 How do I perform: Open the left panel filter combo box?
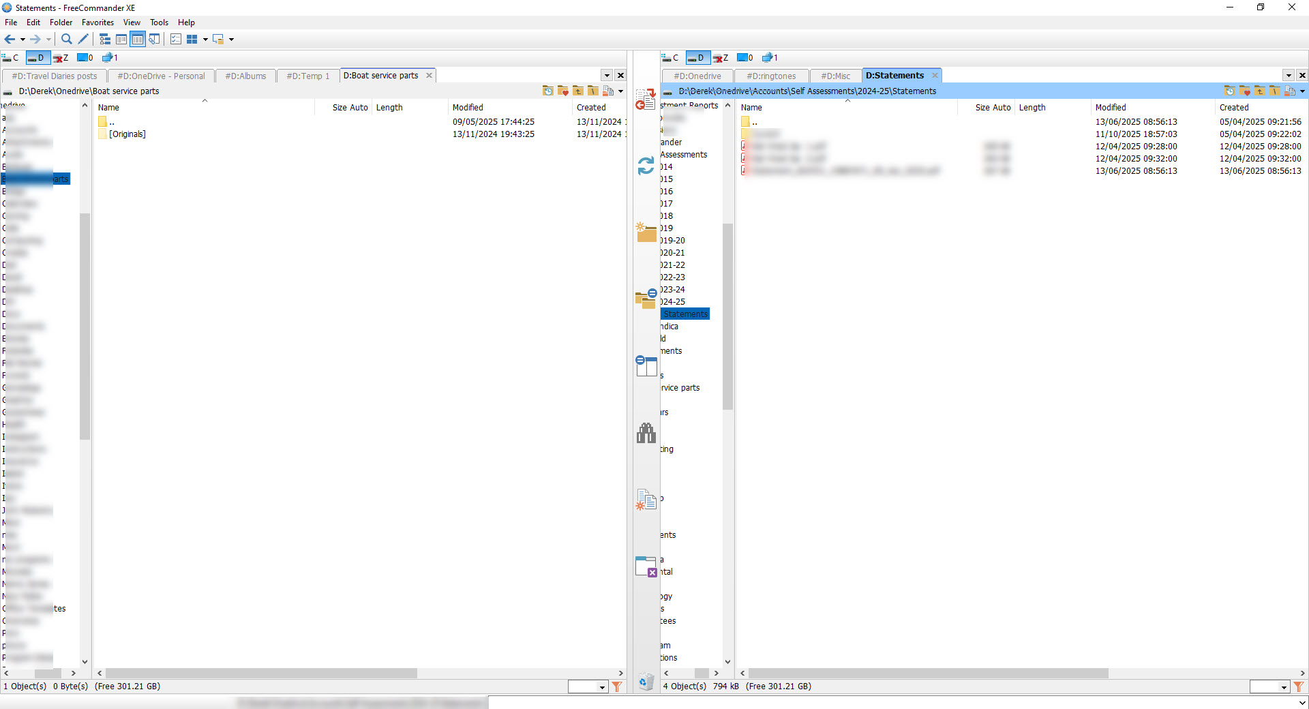click(588, 687)
